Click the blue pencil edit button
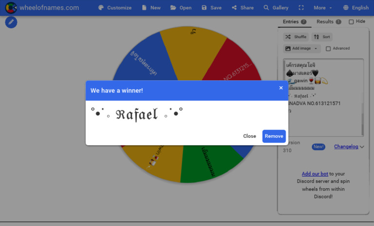Image resolution: width=374 pixels, height=226 pixels. 11,22
